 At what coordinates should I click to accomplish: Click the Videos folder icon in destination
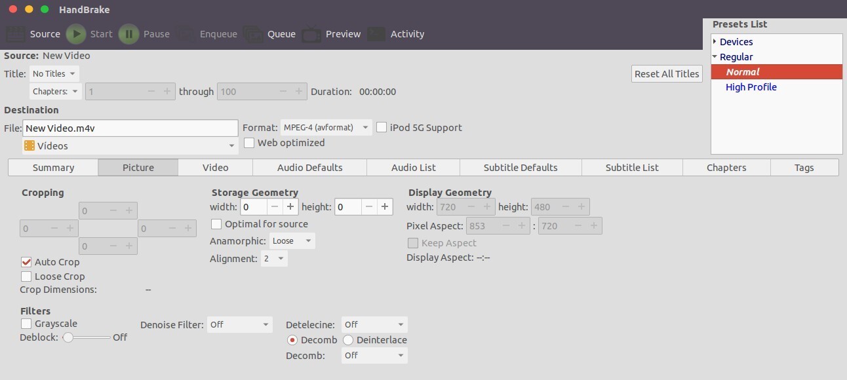30,145
